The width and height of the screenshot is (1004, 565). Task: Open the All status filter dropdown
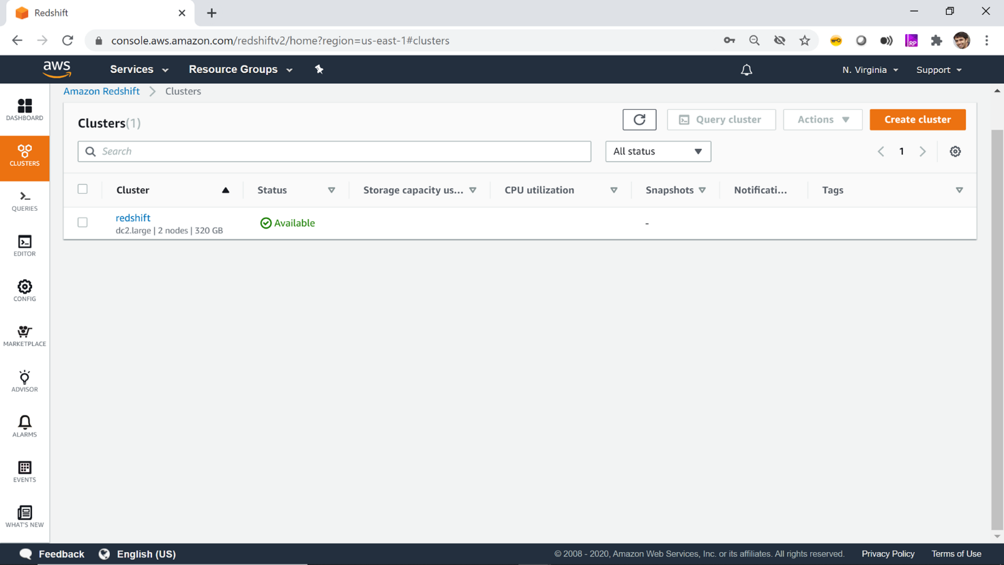coord(658,151)
